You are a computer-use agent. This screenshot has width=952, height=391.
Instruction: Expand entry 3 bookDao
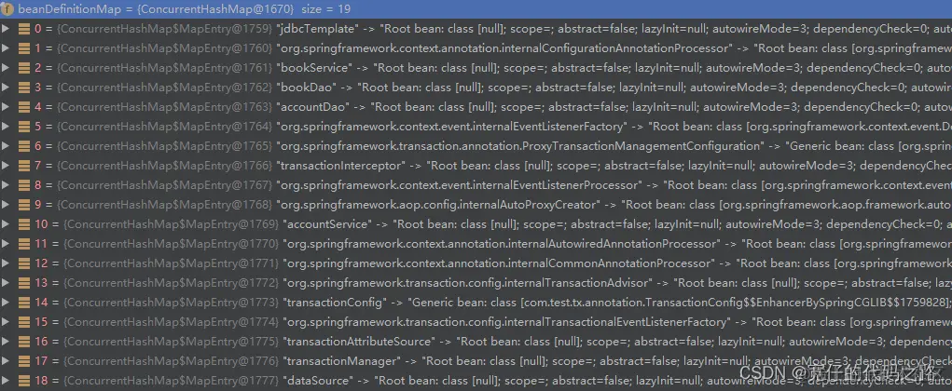6,88
